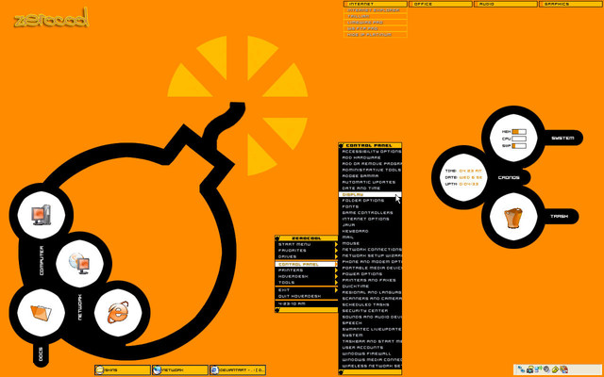Launch Hide IP Platinum from the Internet list
The height and width of the screenshot is (377, 604).
(376, 35)
